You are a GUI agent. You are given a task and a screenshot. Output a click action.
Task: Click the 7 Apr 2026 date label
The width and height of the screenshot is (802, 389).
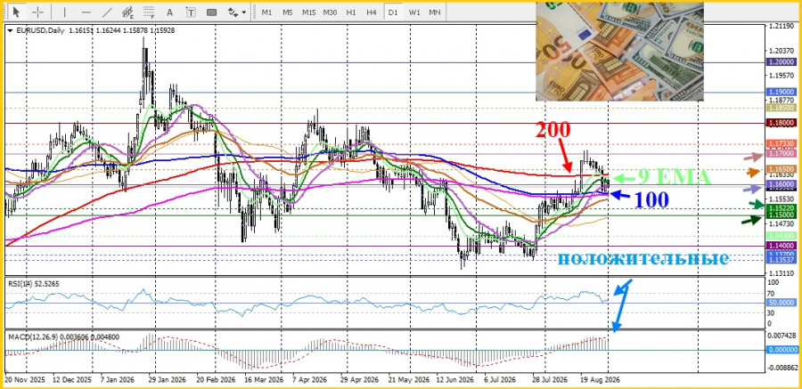[309, 380]
